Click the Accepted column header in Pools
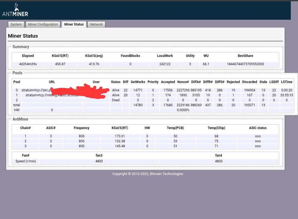Image resolution: width=298 pixels, height=219 pixels. (168, 82)
